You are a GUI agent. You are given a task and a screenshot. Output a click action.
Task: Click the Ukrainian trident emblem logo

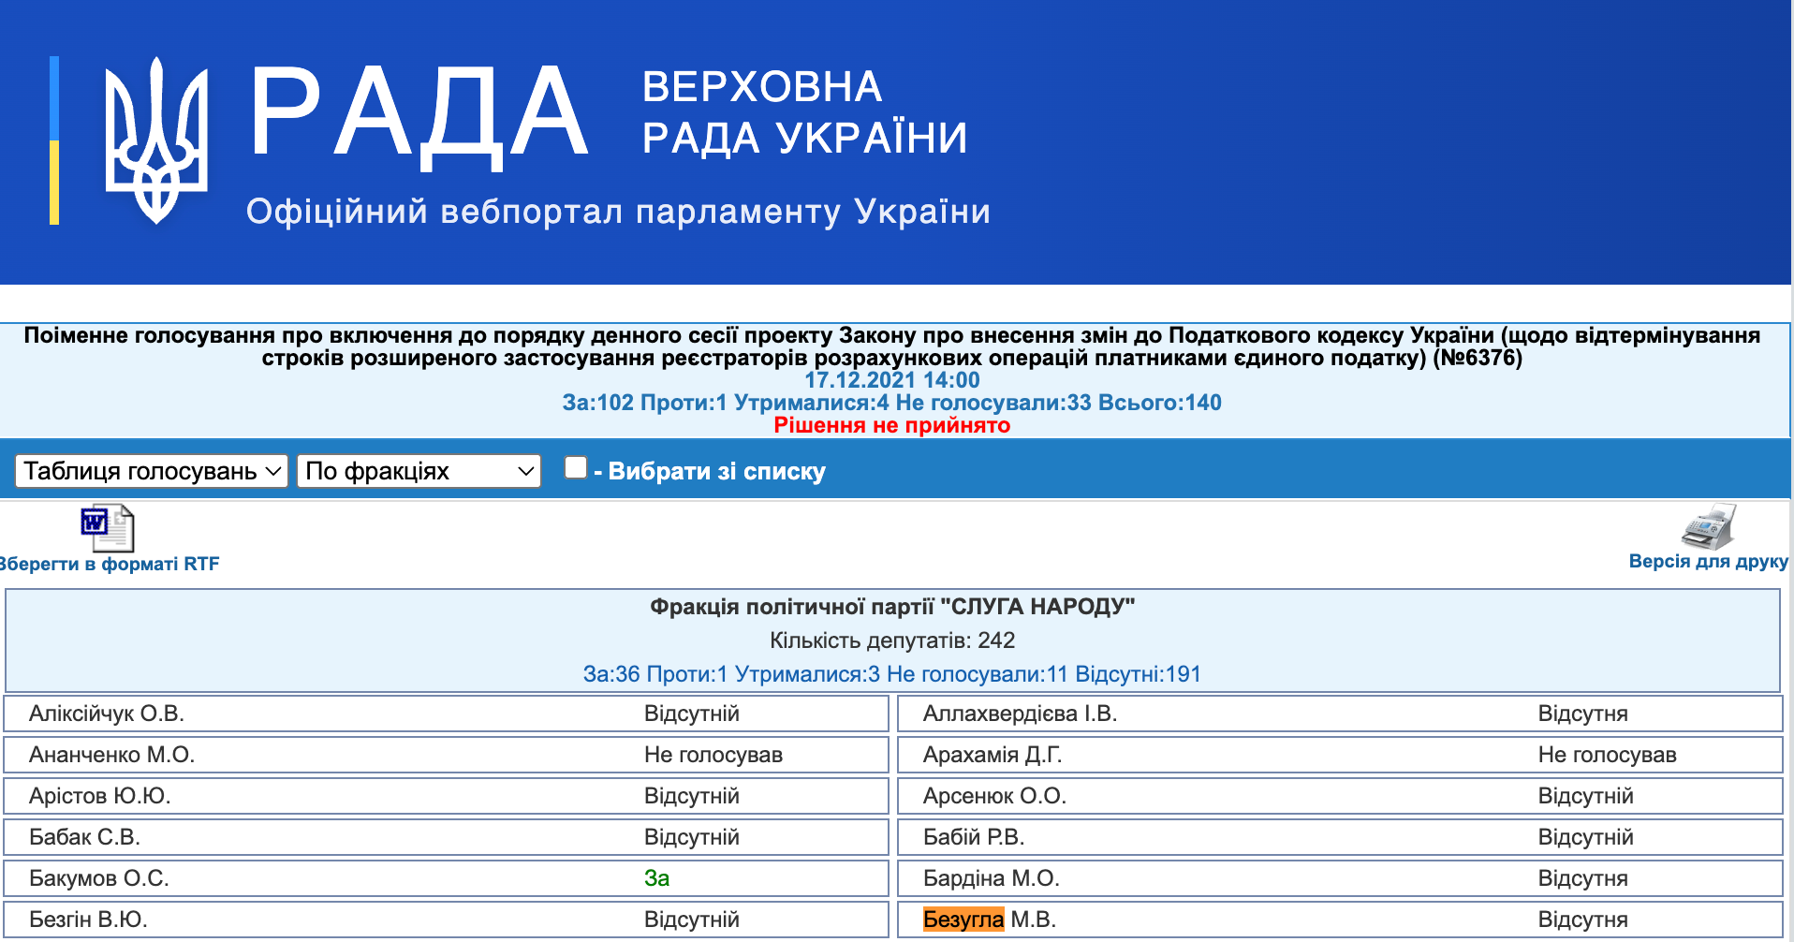tap(155, 140)
